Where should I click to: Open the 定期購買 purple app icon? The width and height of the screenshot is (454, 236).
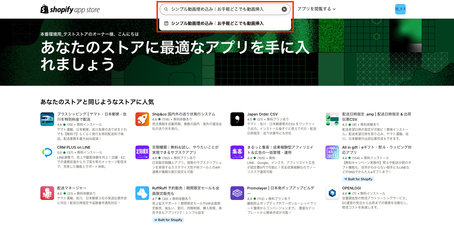click(142, 152)
